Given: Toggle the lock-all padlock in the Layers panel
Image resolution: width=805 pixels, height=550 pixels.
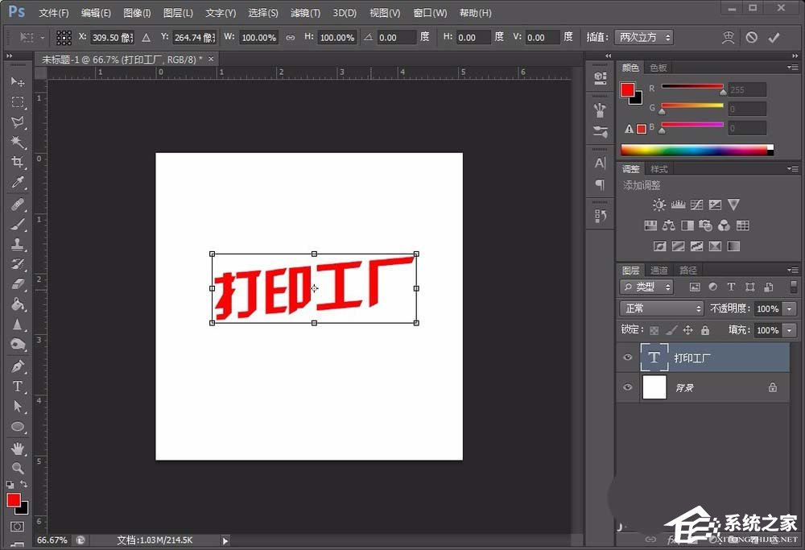Looking at the screenshot, I should point(704,330).
